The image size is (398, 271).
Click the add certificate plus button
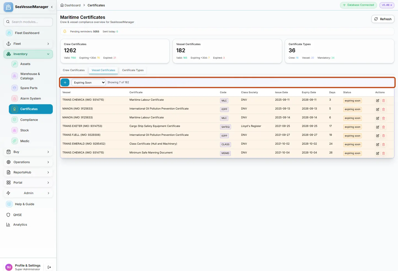65,82
